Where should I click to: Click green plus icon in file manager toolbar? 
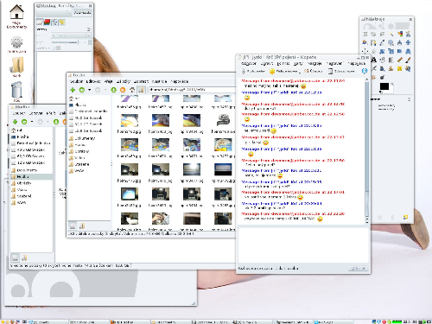coord(73,90)
